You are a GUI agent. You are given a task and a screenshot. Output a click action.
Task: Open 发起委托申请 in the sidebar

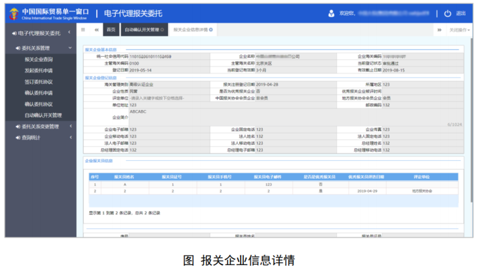pos(39,70)
